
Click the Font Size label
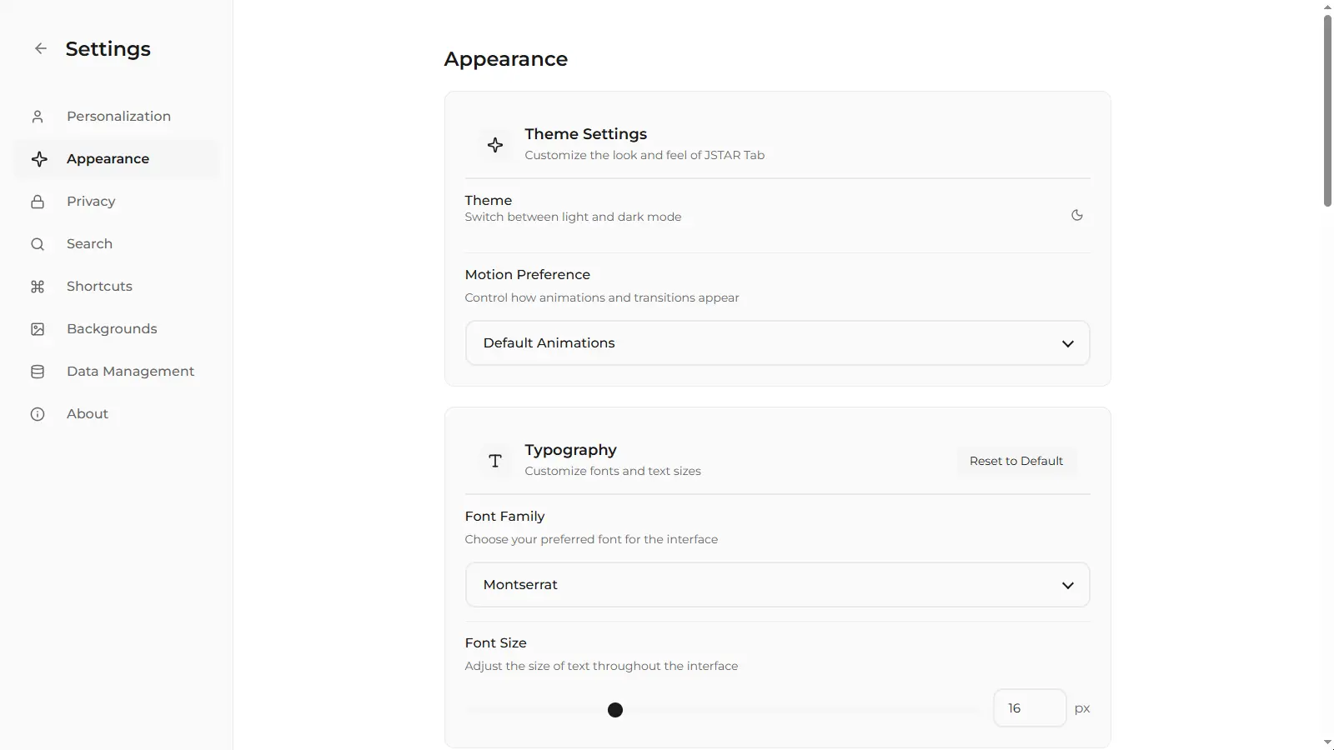[496, 643]
